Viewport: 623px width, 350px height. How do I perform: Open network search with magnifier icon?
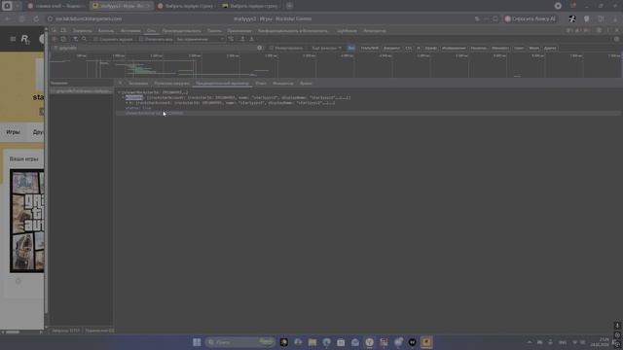coord(85,39)
